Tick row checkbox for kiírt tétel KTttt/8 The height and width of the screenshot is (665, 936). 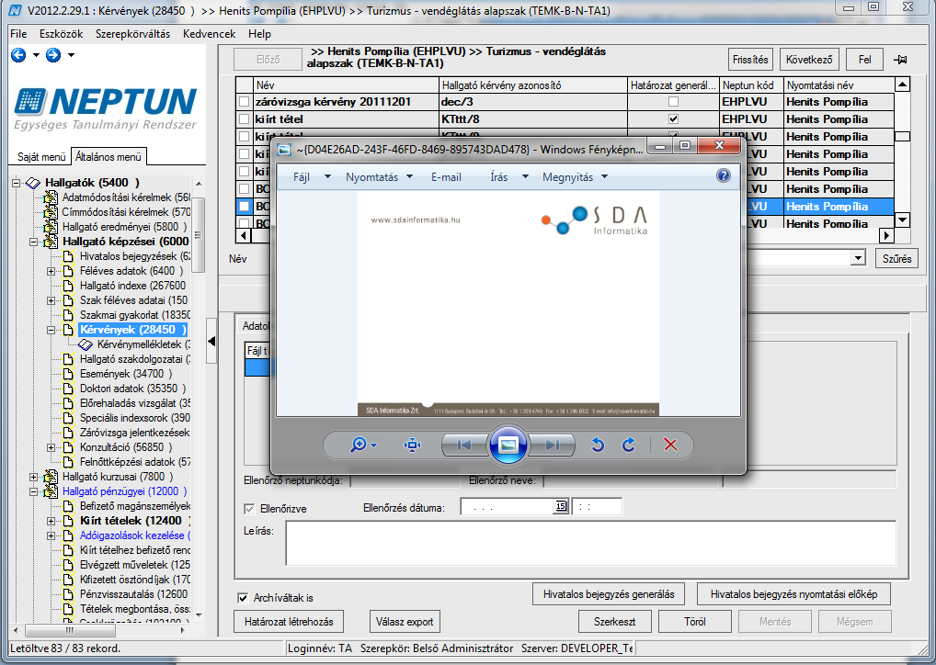(x=245, y=119)
